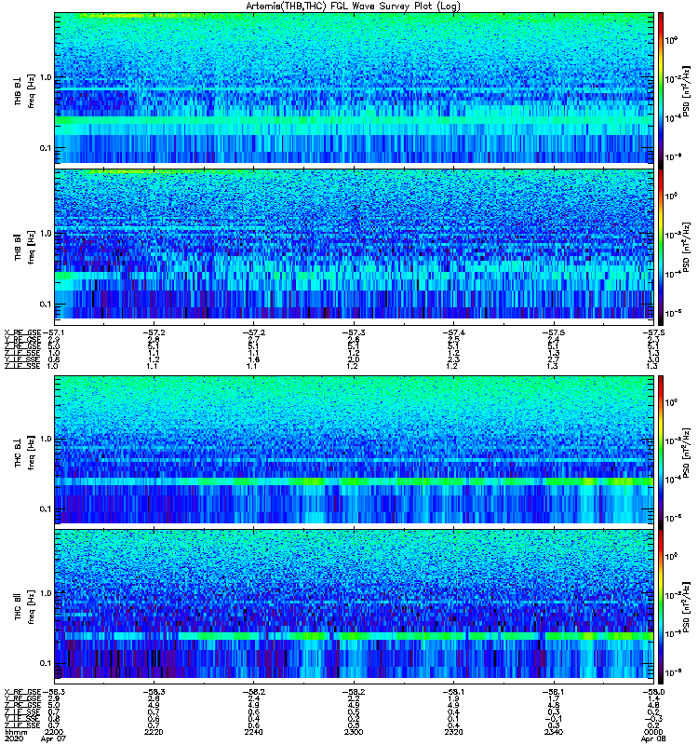Screen dimensions: 698x745
Task: Click the "2220" time tick label
Action: [x=154, y=732]
